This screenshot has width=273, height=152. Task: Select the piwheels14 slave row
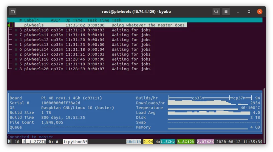point(83,50)
